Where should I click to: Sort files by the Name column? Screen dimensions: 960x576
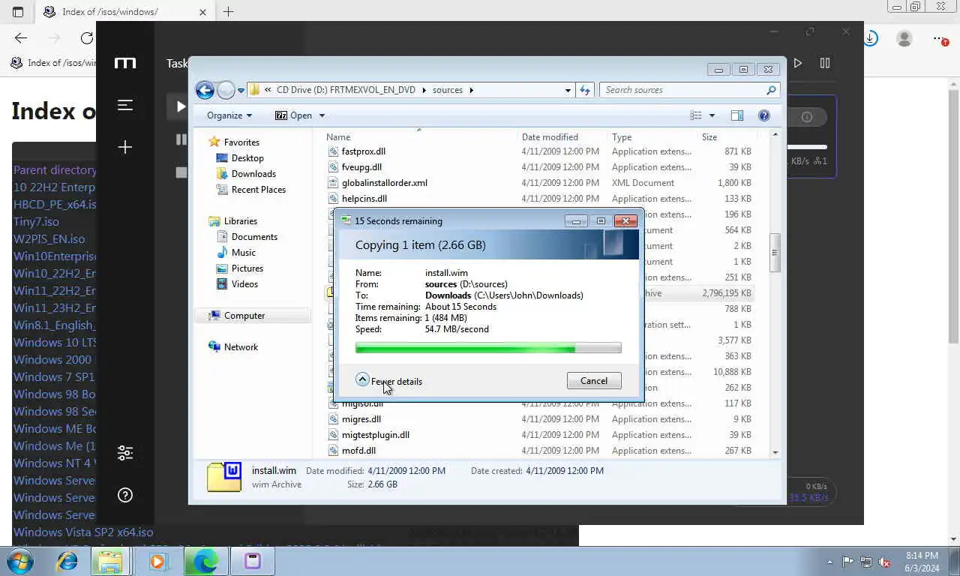click(420, 137)
